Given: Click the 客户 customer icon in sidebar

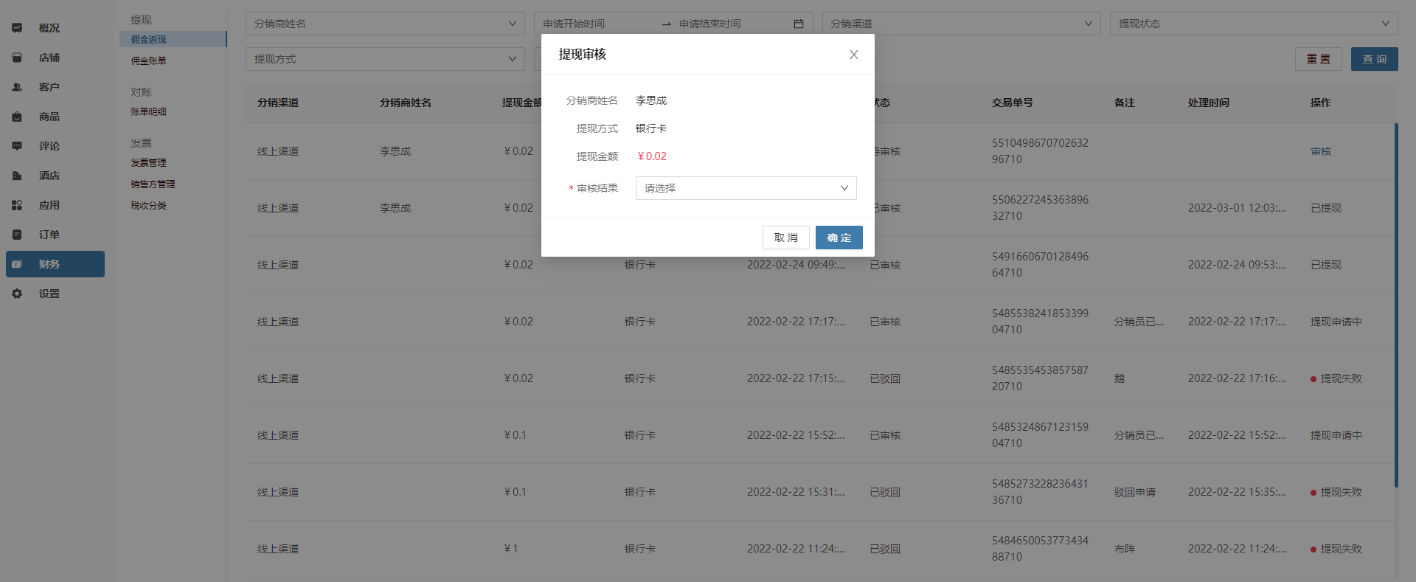Looking at the screenshot, I should (17, 87).
